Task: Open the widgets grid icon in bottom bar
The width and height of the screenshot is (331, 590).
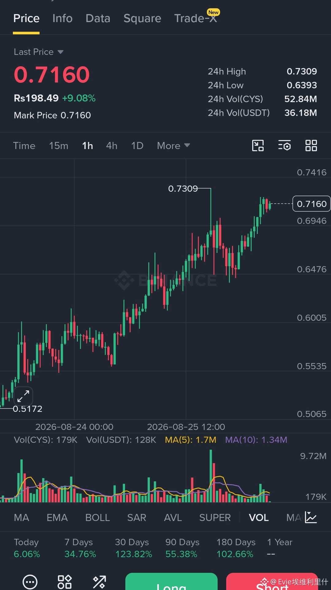Action: pyautogui.click(x=65, y=582)
